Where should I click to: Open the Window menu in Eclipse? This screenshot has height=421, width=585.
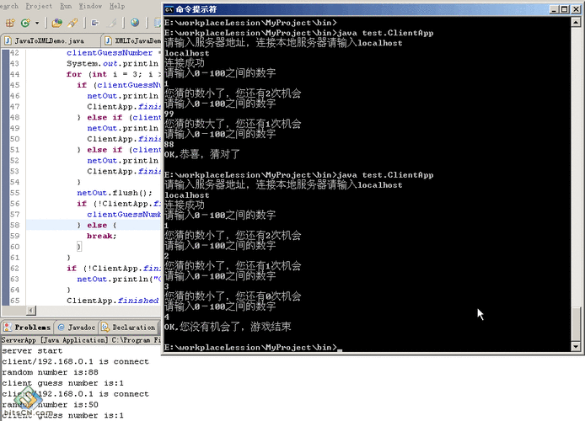tap(90, 6)
